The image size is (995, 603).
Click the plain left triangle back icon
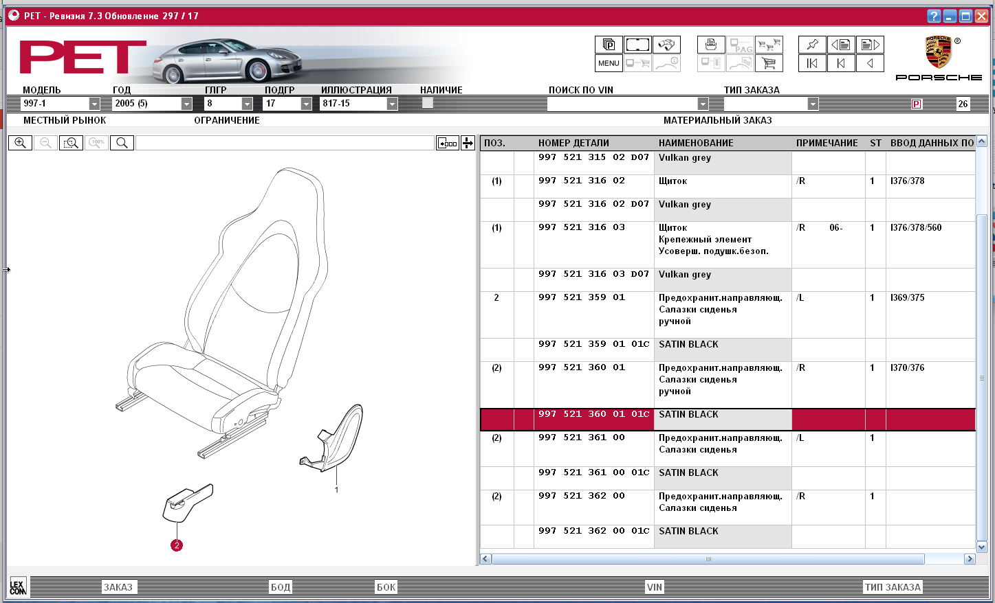(x=870, y=63)
